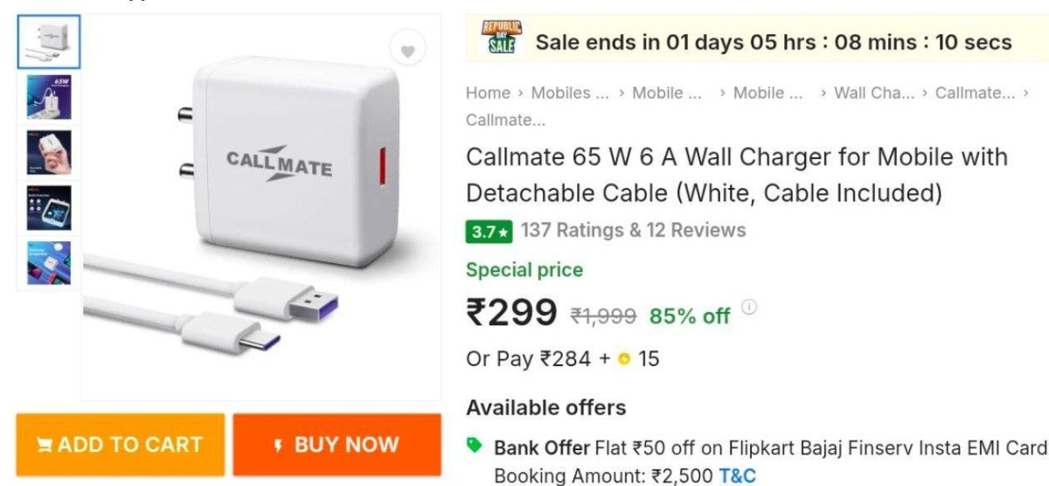Image resolution: width=1049 pixels, height=486 pixels.
Task: Go to Home in the breadcrumb
Action: point(488,93)
